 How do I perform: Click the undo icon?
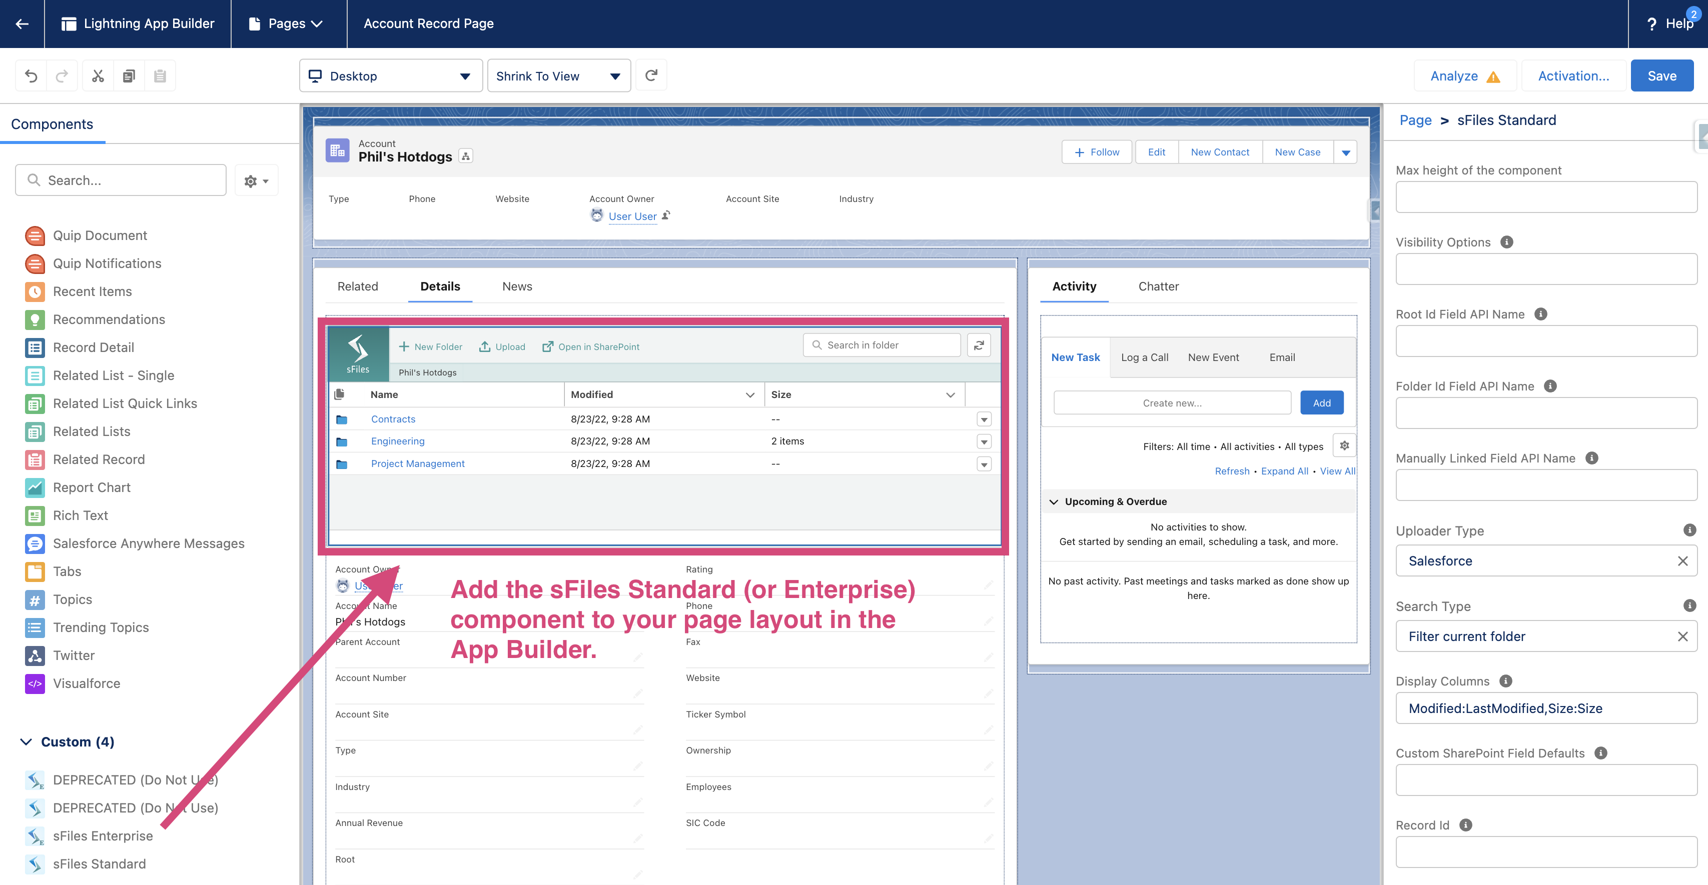[31, 76]
